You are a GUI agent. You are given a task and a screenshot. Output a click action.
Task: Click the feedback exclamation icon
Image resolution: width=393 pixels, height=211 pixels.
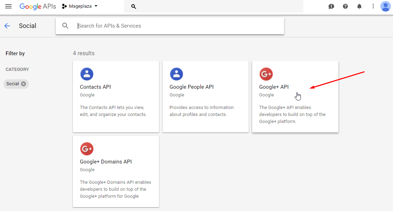point(331,6)
